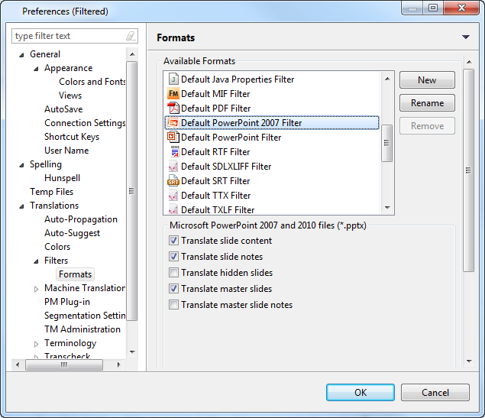Image resolution: width=485 pixels, height=418 pixels.
Task: Select User Name preference page
Action: [x=66, y=151]
